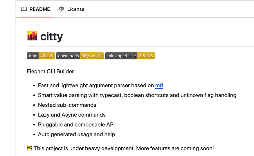Click 'This project is under heavy development' text
254x156 pixels.
pos(84,148)
